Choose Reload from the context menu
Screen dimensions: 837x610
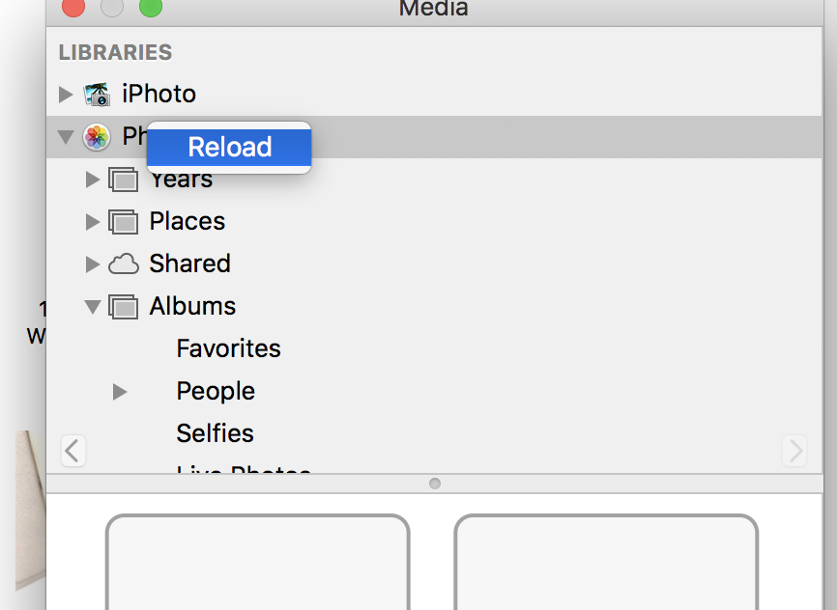(x=229, y=147)
